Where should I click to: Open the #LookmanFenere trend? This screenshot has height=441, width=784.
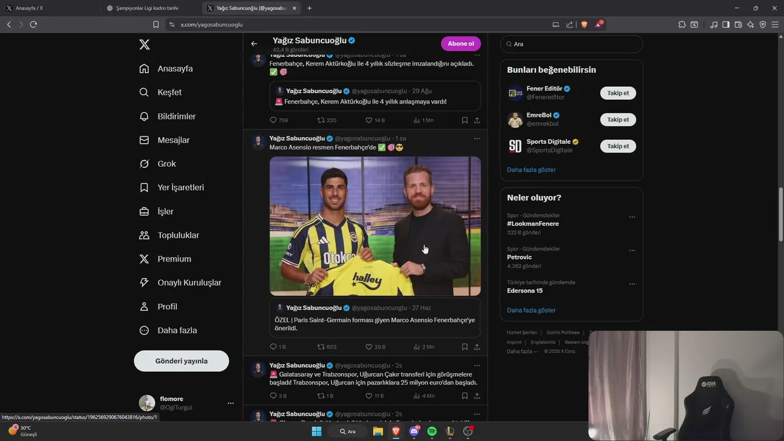532,224
